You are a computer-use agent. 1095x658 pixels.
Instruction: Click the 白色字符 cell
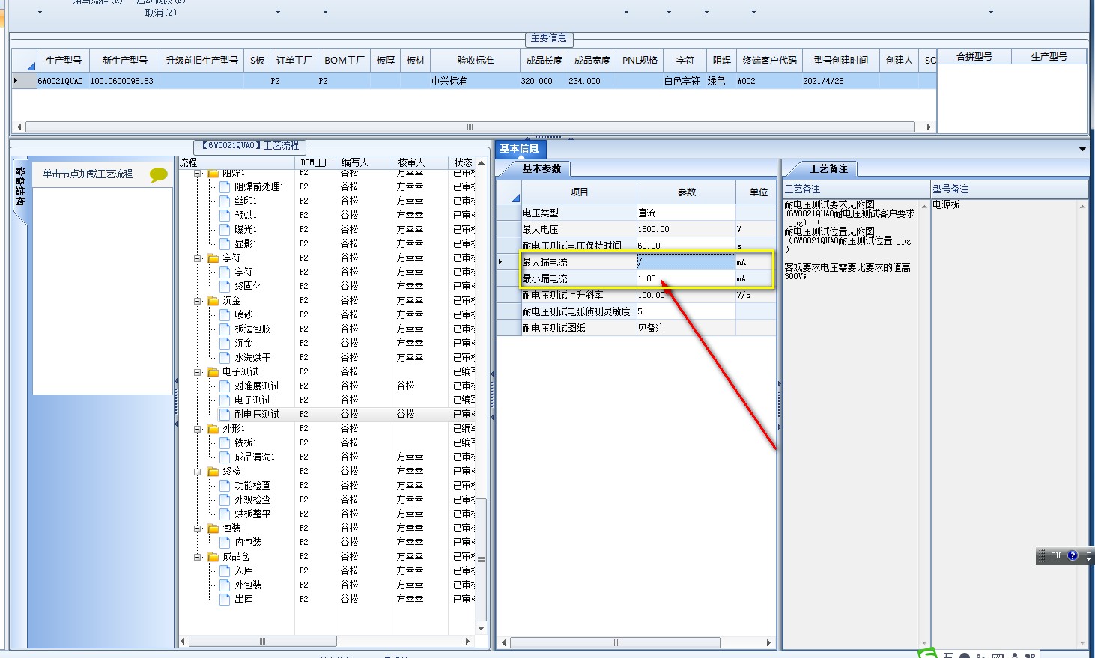684,81
